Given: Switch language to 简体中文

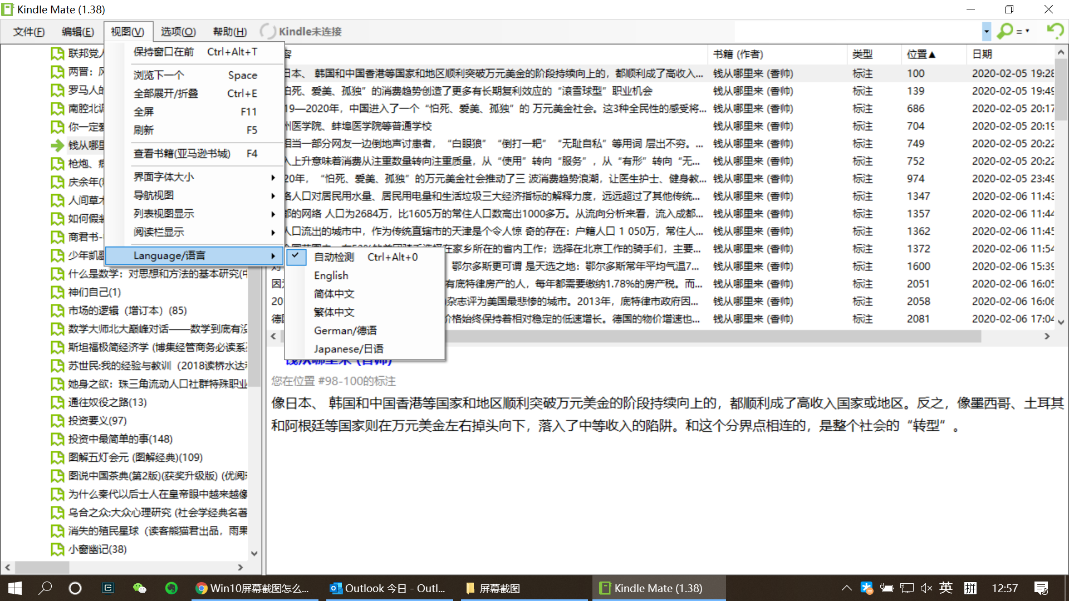Looking at the screenshot, I should 334,294.
